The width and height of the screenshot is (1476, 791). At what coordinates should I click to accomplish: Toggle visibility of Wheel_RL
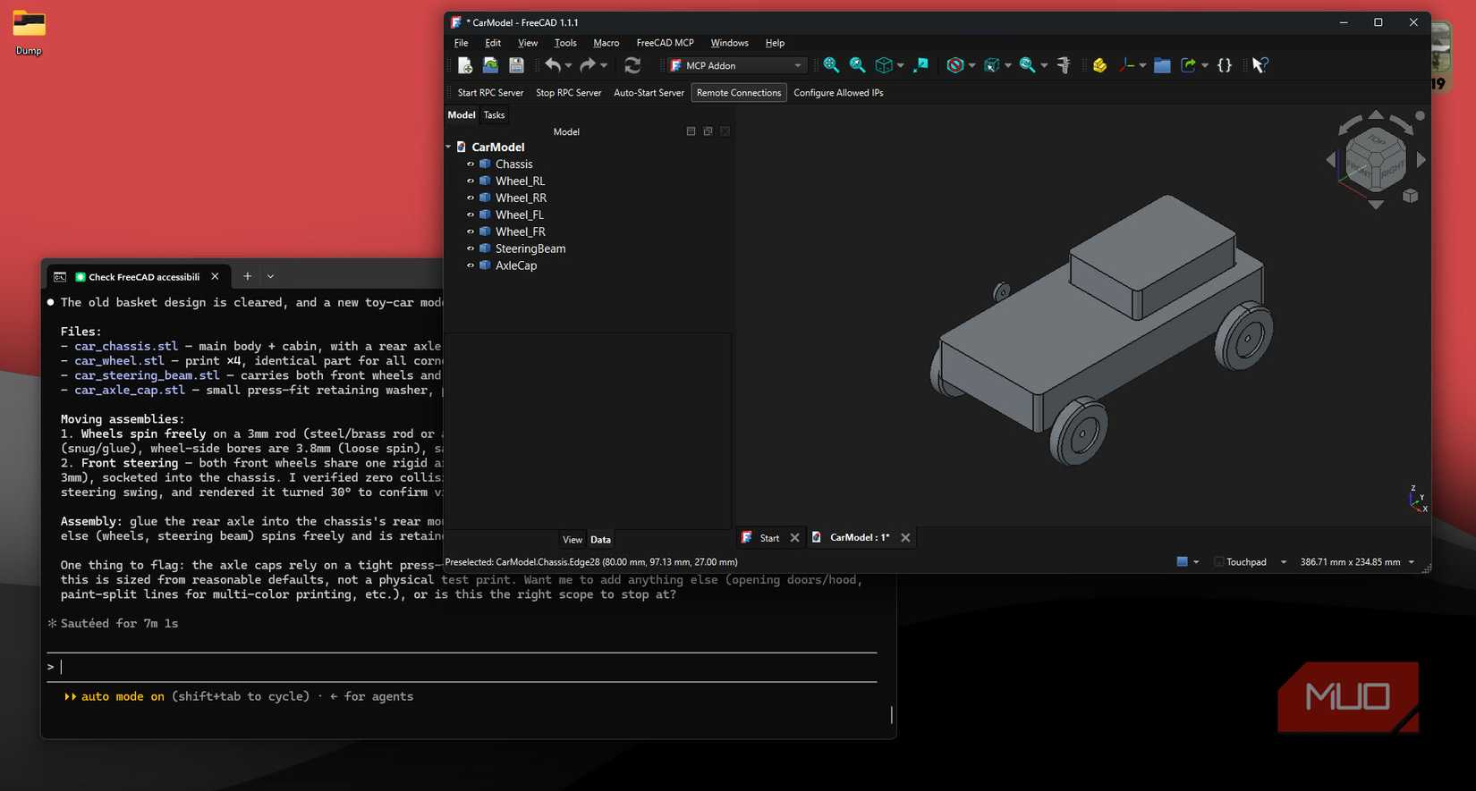pos(471,181)
